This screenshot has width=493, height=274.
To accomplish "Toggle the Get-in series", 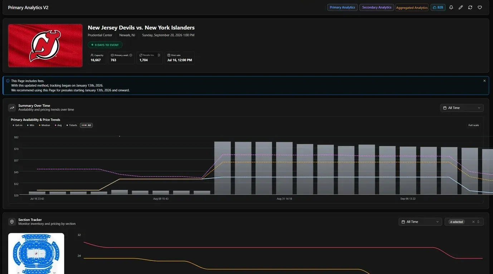I will (x=18, y=125).
